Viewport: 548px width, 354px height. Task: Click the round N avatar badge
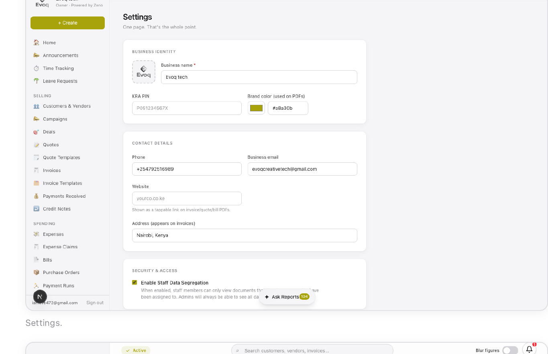(40, 297)
